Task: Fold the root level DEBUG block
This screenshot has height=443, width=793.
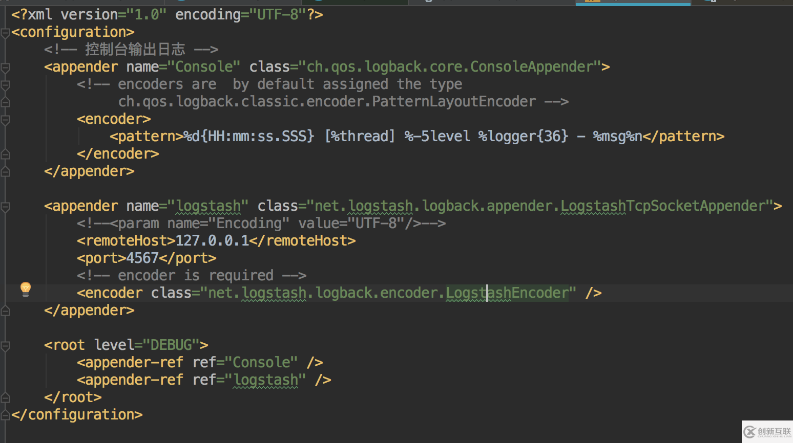Action: 6,345
